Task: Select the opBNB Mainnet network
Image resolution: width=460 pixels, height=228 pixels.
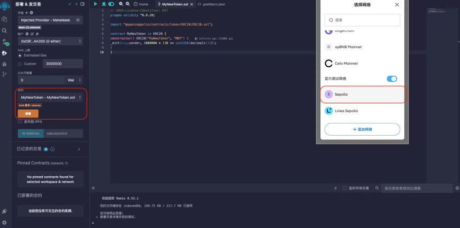Action: pyautogui.click(x=362, y=47)
